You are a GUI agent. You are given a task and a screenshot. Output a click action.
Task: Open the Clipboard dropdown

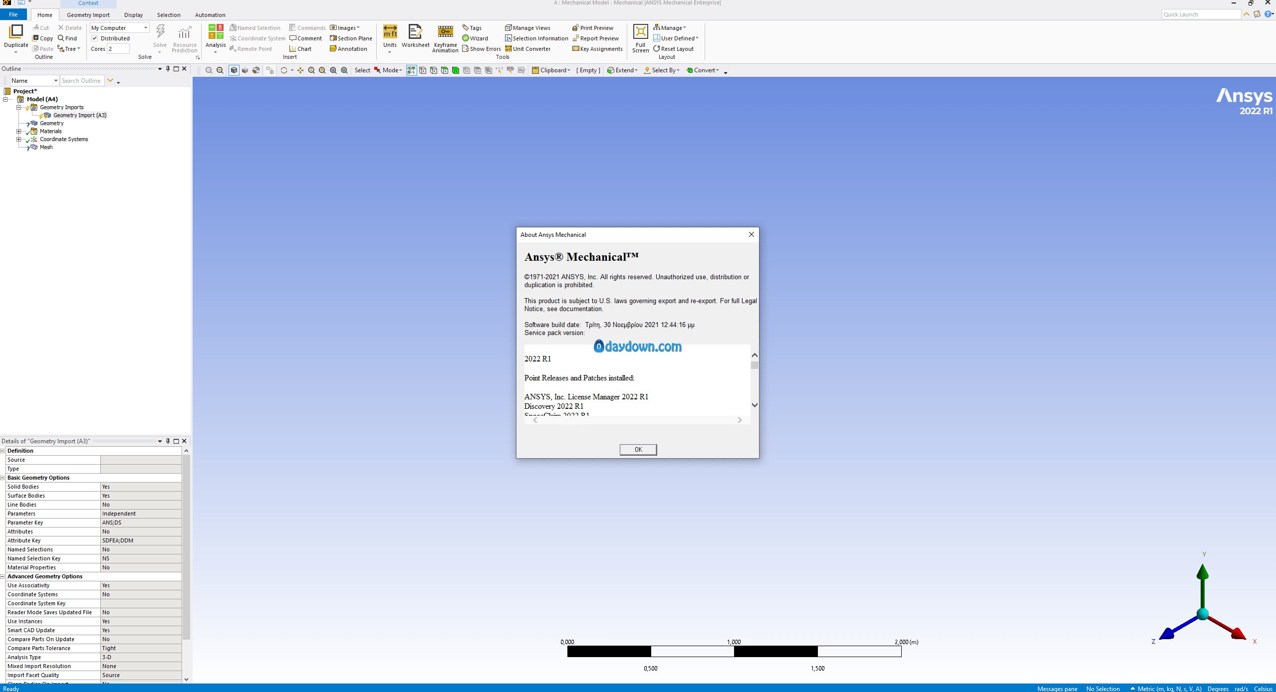coord(551,70)
